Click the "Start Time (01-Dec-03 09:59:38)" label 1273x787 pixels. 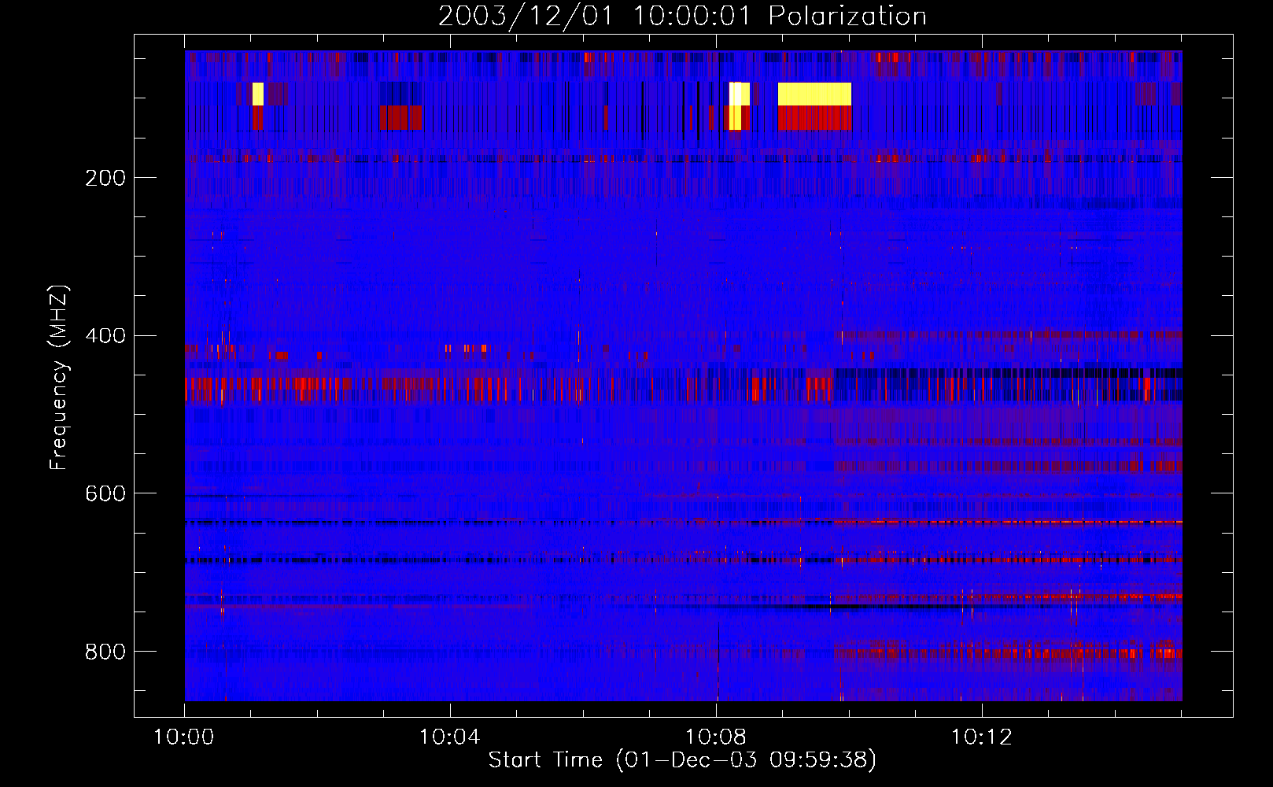coord(682,760)
